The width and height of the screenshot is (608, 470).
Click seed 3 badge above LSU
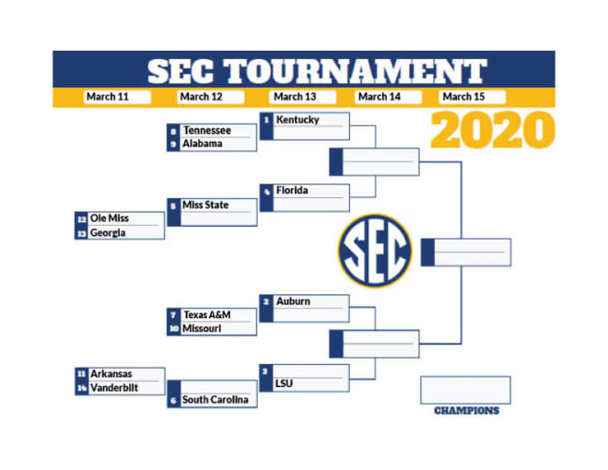coord(265,371)
